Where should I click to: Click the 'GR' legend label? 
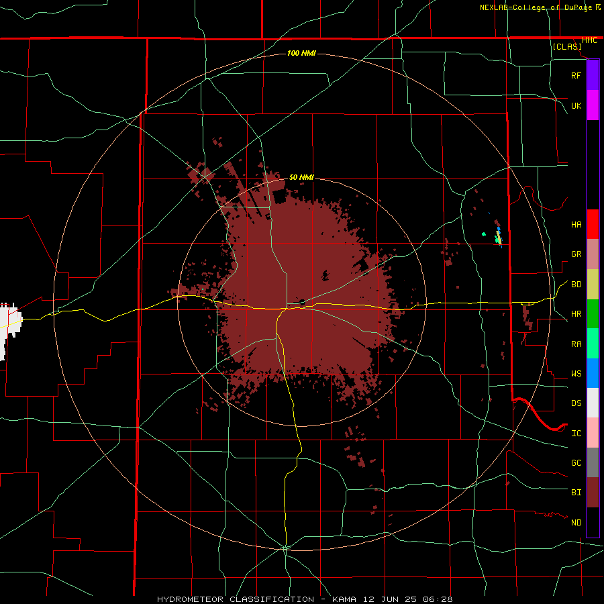click(x=576, y=254)
